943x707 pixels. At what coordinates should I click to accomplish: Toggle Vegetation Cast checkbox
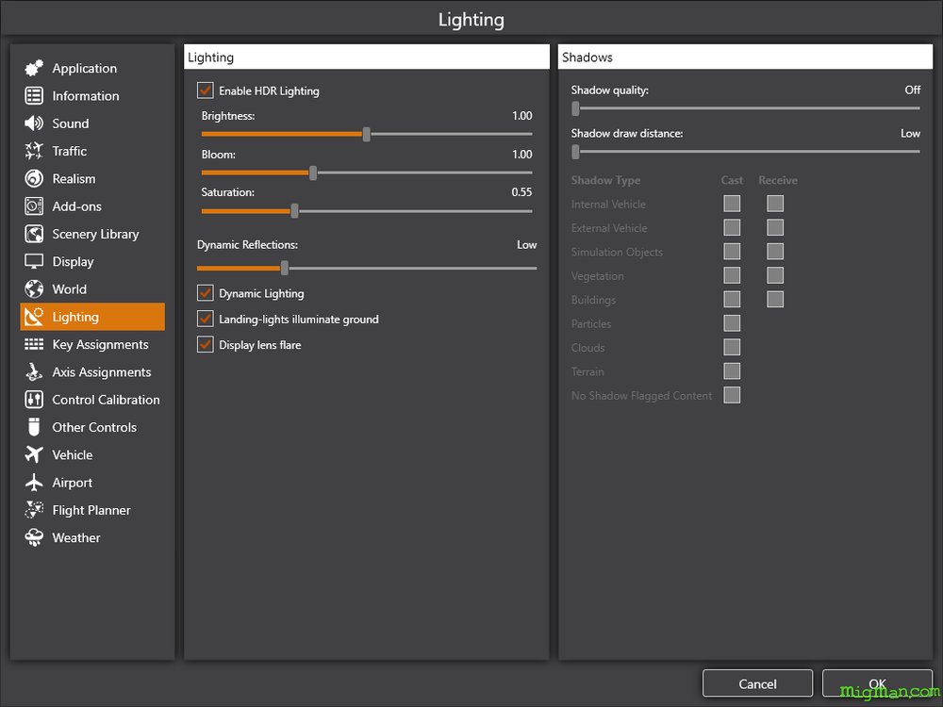(x=732, y=276)
